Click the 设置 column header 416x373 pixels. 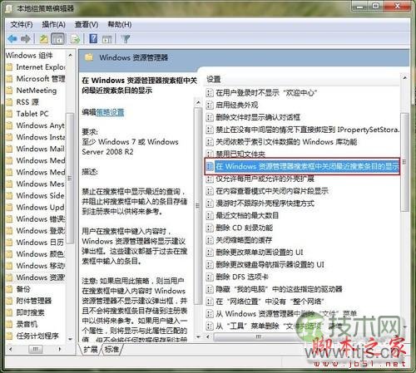tap(214, 80)
